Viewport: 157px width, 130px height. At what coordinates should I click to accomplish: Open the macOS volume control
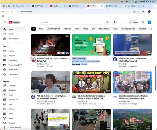click(x=127, y=2)
